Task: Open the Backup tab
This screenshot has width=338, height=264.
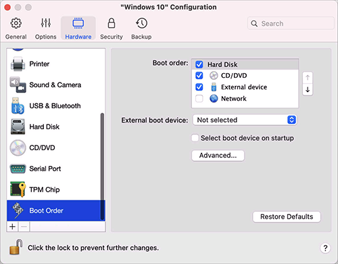Action: pyautogui.click(x=141, y=28)
